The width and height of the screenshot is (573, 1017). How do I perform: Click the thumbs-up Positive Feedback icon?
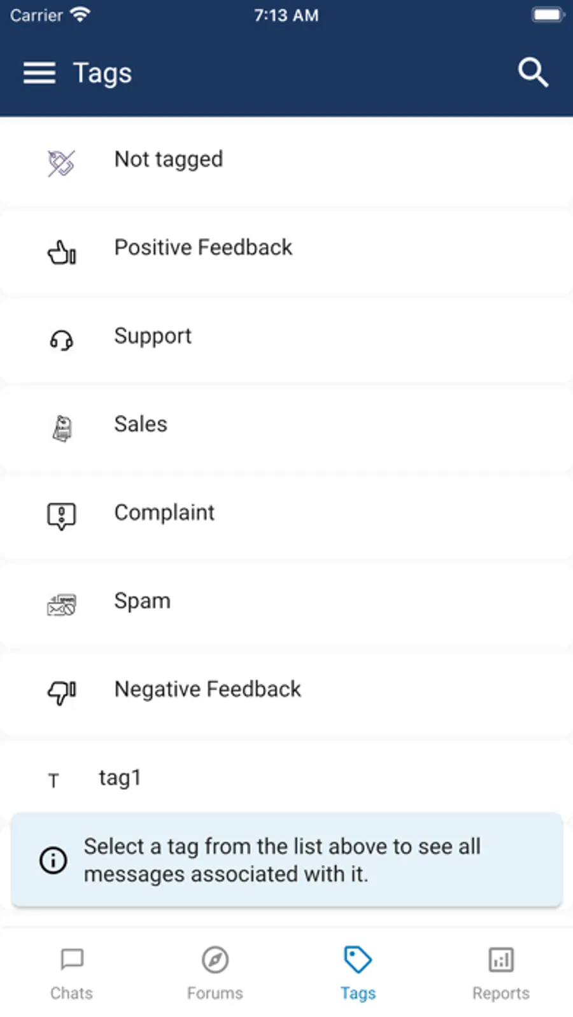(x=62, y=253)
